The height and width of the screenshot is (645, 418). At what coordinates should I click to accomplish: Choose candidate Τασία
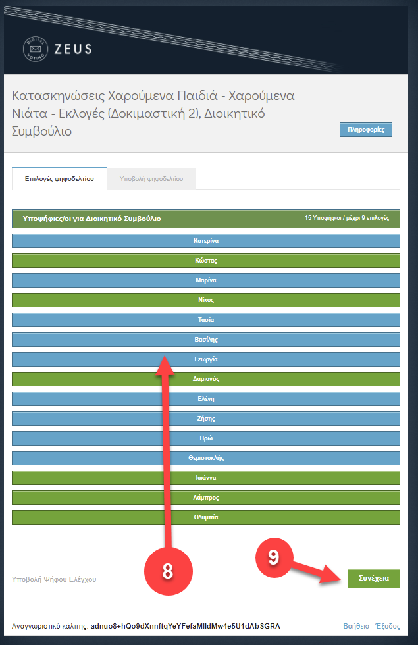pyautogui.click(x=206, y=320)
